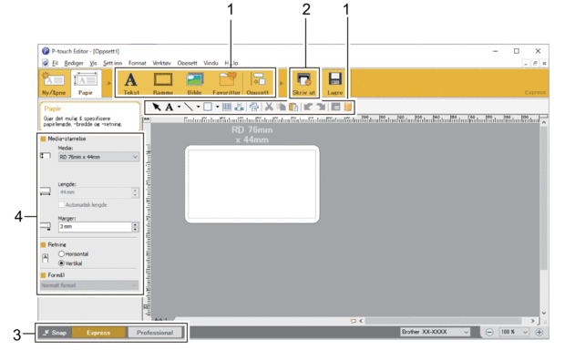Screen dimensions: 565x361
Task: Enable the Automatisk lengde checkbox
Action: pyautogui.click(x=61, y=205)
